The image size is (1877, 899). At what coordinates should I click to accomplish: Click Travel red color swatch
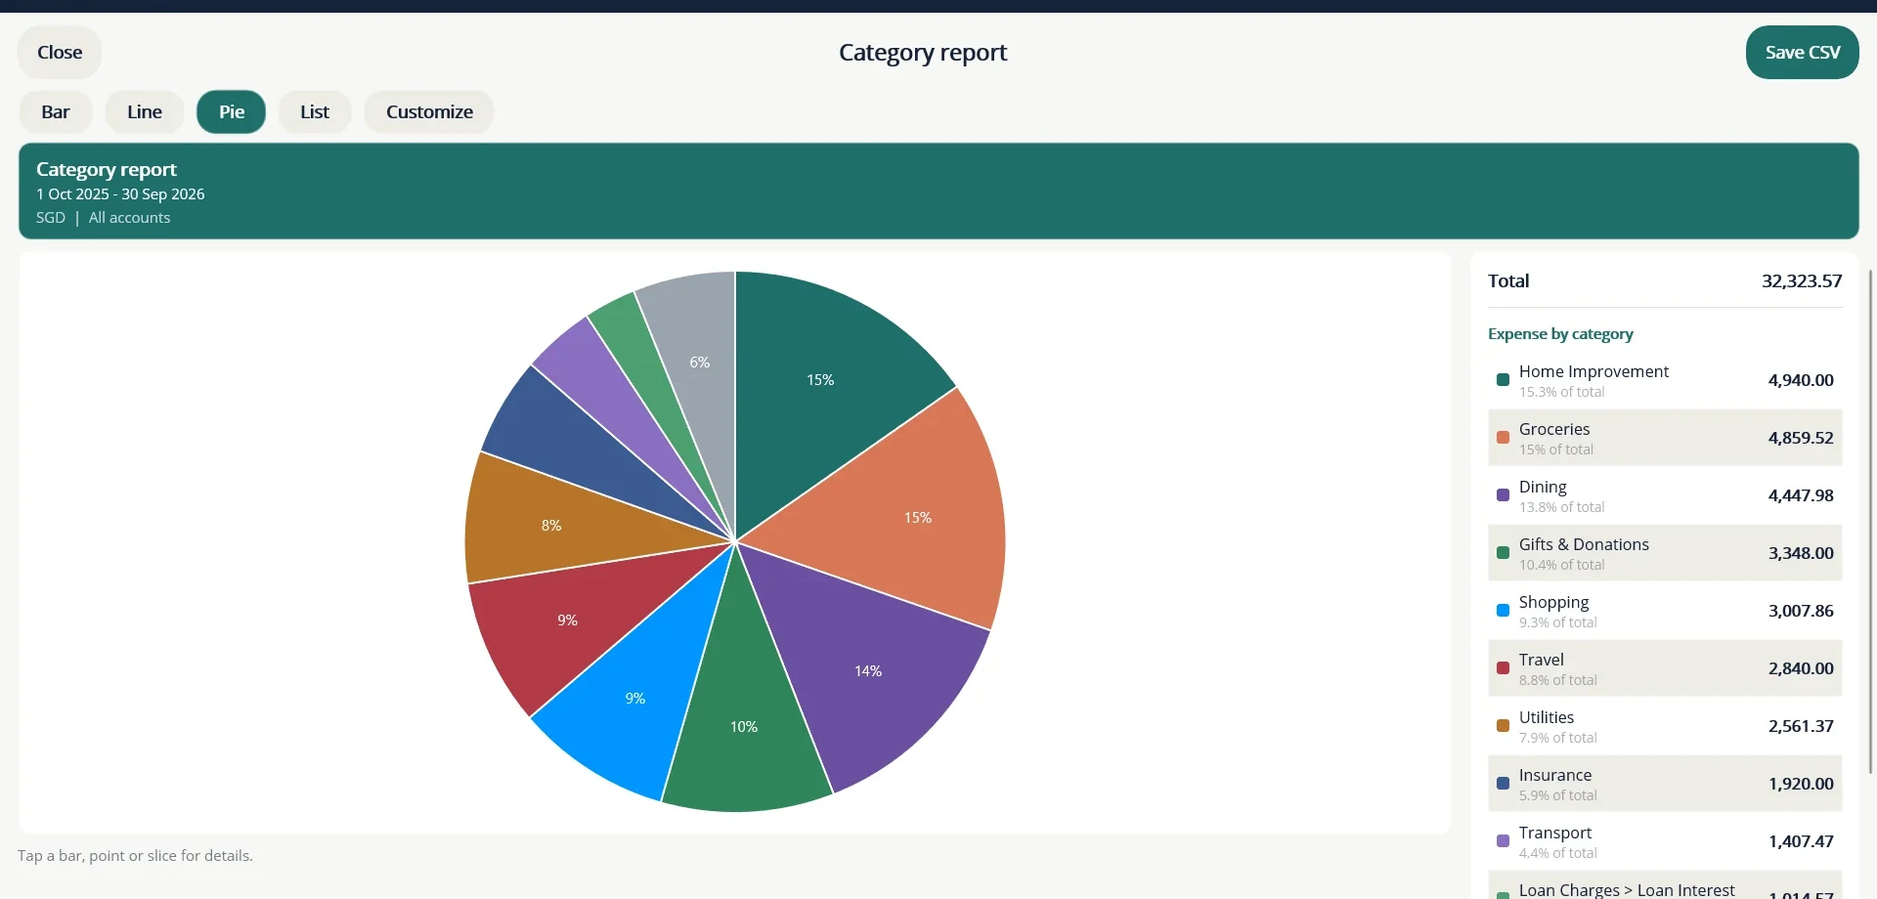coord(1503,668)
